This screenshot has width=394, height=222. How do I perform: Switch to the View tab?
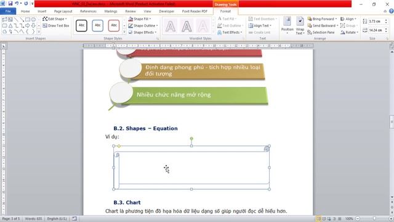coord(148,11)
